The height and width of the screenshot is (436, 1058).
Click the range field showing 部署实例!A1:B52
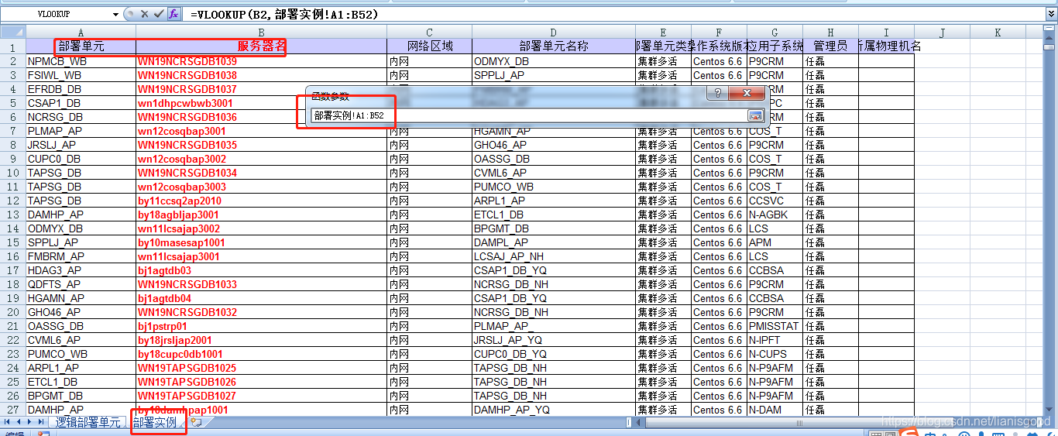[x=529, y=115]
